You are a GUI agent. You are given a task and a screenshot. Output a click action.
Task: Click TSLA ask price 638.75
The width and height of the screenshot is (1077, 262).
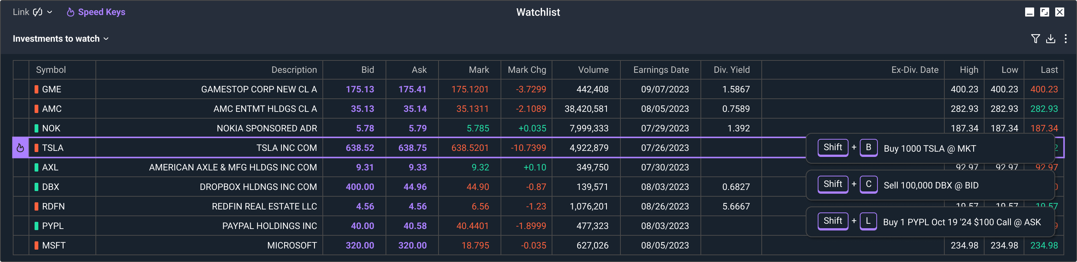(412, 148)
